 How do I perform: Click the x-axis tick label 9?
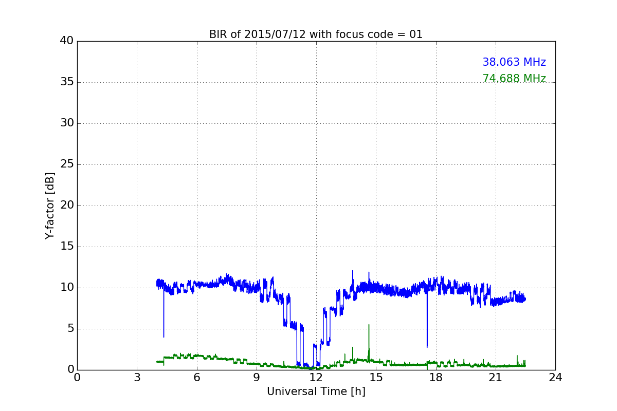(x=257, y=378)
